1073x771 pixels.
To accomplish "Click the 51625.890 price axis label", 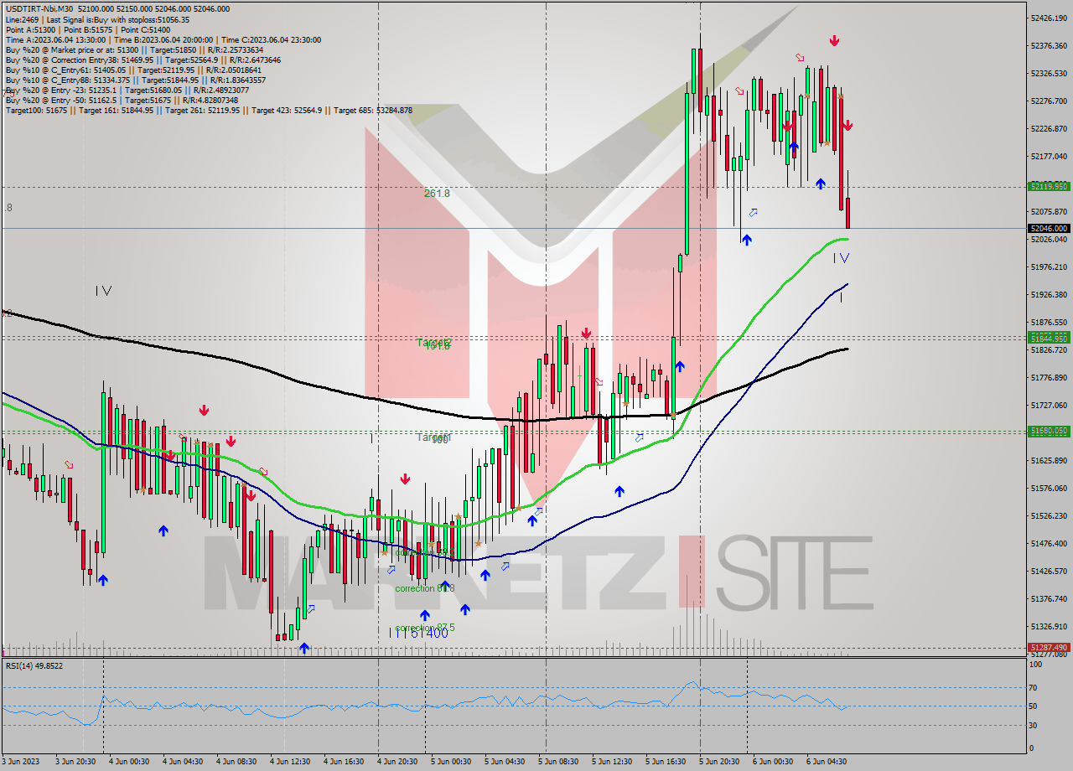I will pyautogui.click(x=1048, y=460).
